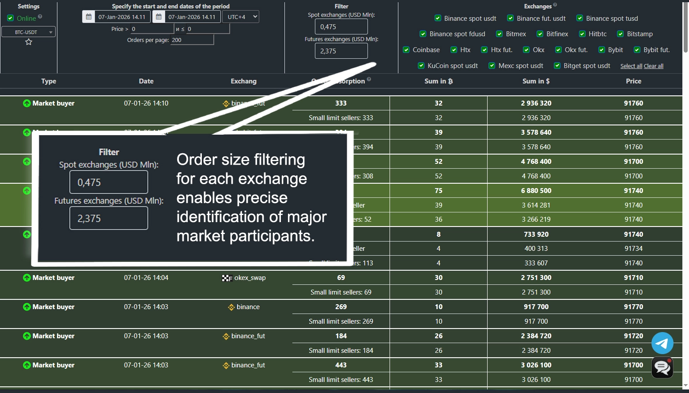
Task: Uncheck the Coinbase exchange checkbox
Action: click(x=406, y=50)
